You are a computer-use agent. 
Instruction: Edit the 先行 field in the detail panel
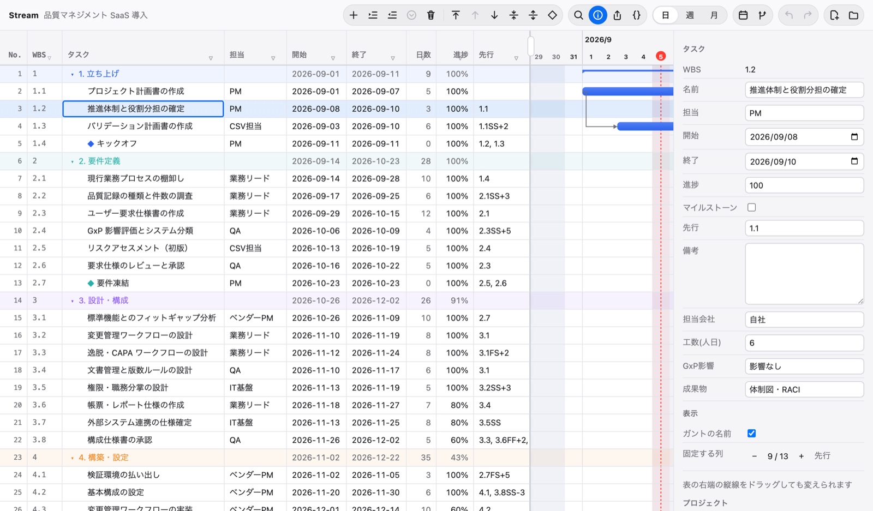tap(804, 228)
